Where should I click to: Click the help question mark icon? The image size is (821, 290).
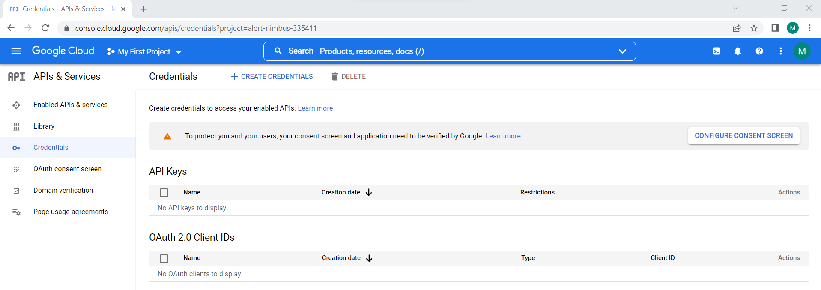[x=759, y=51]
